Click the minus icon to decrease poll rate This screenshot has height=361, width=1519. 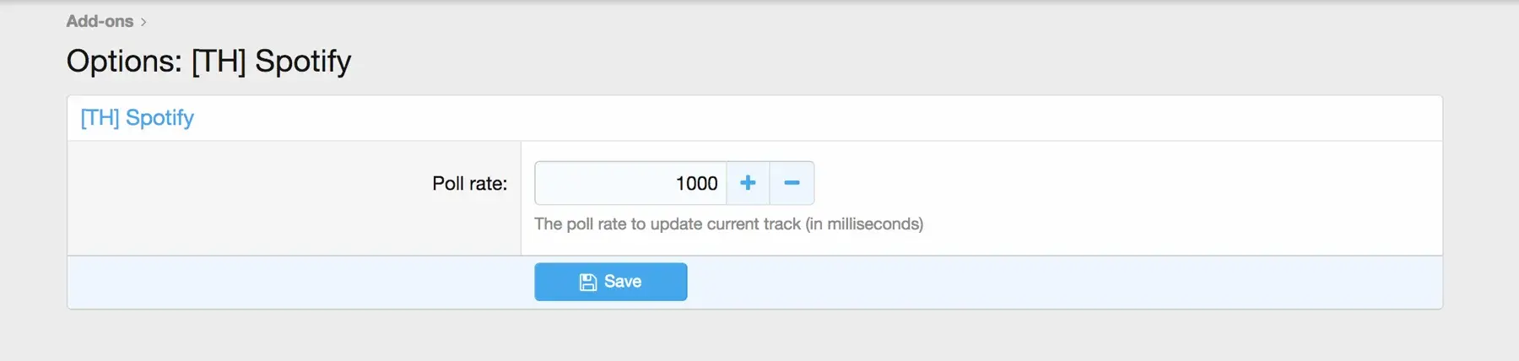click(792, 183)
